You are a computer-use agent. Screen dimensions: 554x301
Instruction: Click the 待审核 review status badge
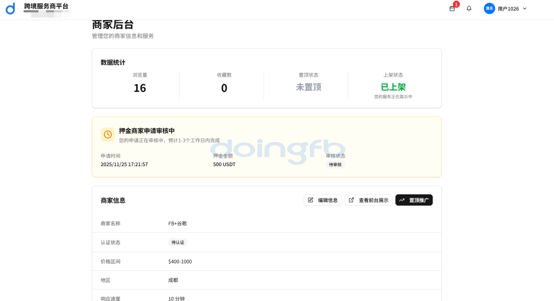click(335, 165)
